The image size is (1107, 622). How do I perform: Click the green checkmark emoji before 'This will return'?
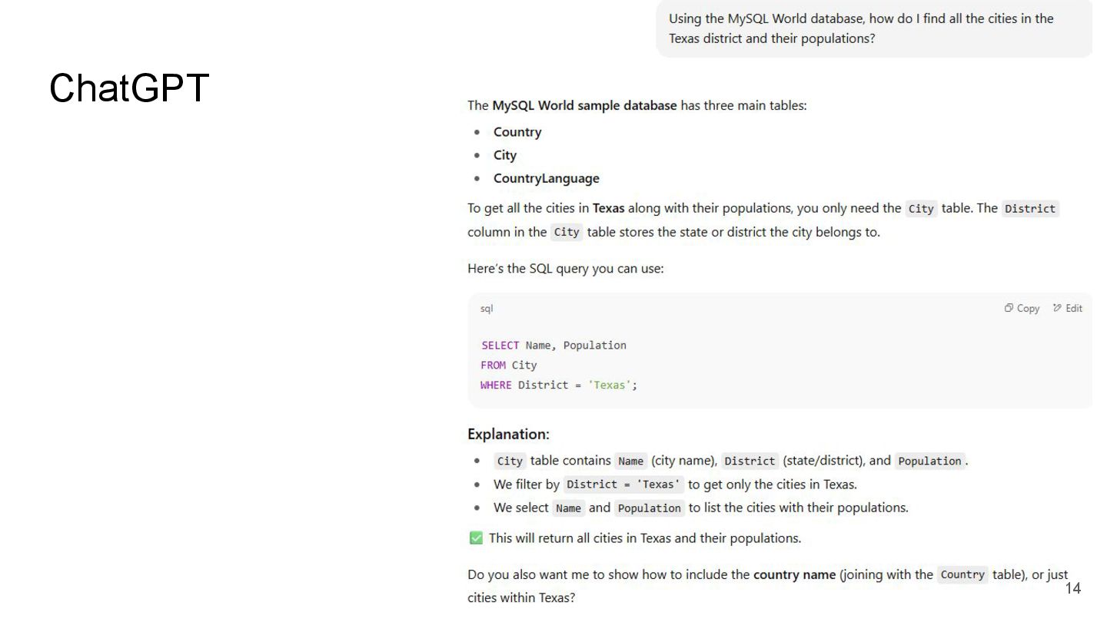coord(476,538)
